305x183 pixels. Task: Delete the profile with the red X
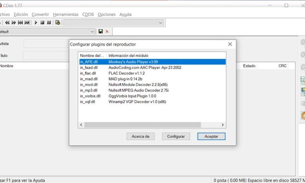[107, 32]
